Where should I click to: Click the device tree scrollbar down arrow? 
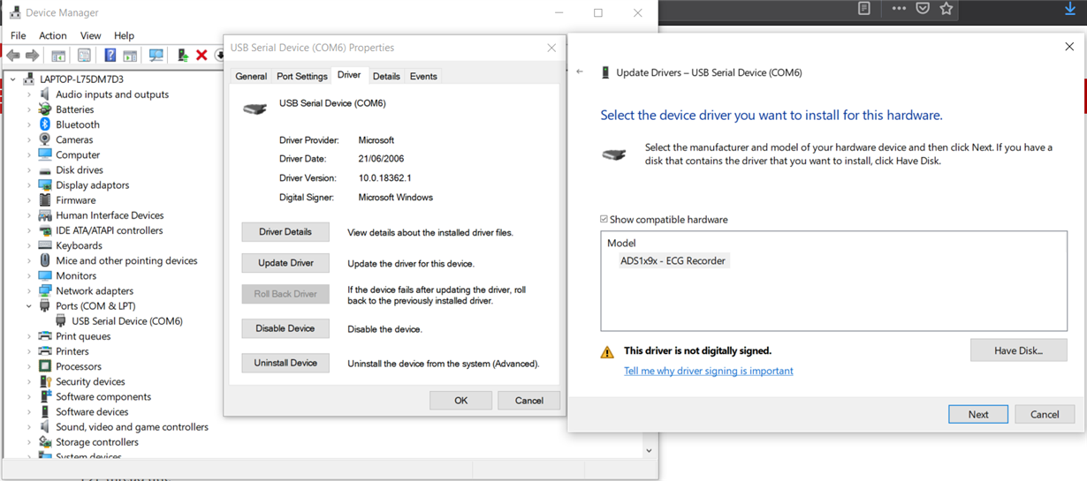[649, 450]
